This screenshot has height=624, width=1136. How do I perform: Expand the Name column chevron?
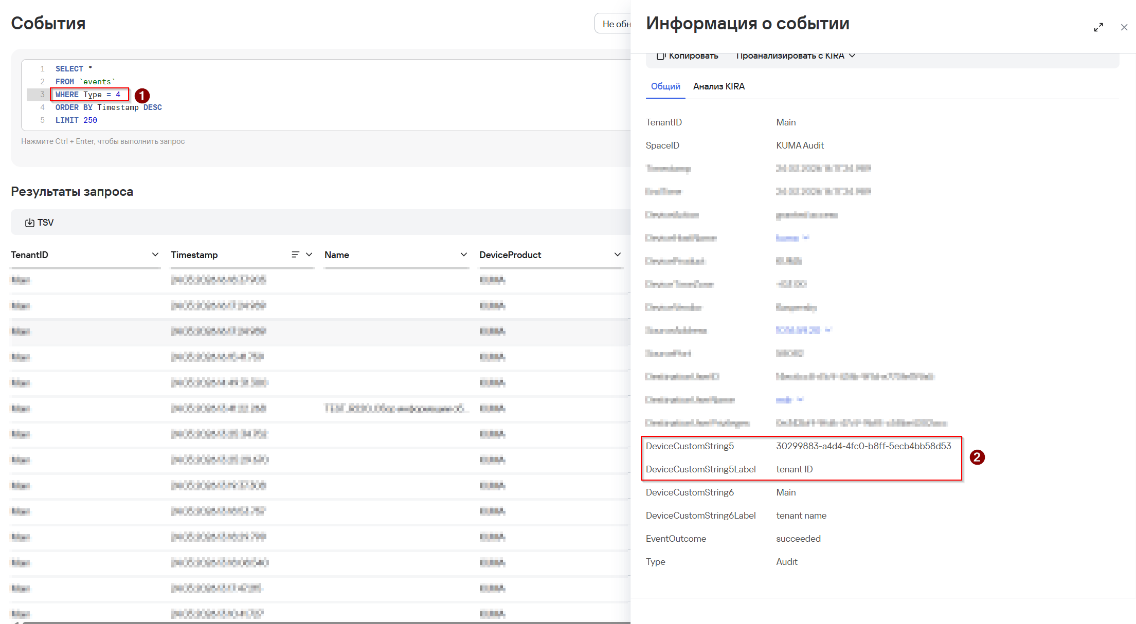tap(463, 254)
